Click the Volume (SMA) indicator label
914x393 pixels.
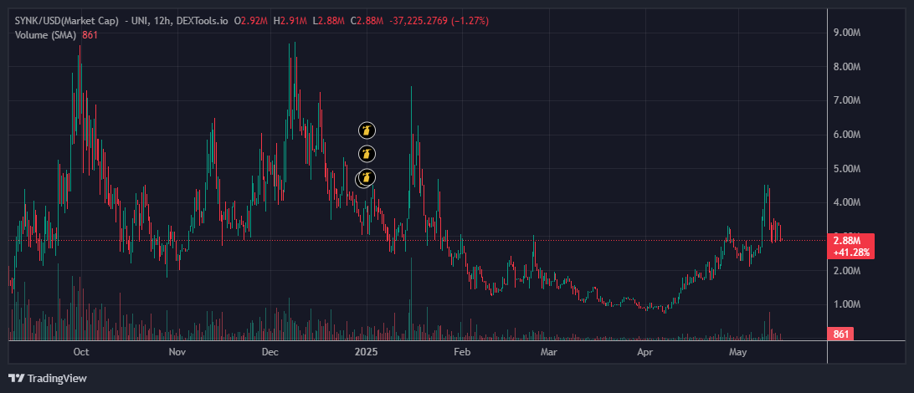click(46, 35)
